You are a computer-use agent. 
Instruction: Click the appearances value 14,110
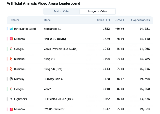[x=144, y=39]
